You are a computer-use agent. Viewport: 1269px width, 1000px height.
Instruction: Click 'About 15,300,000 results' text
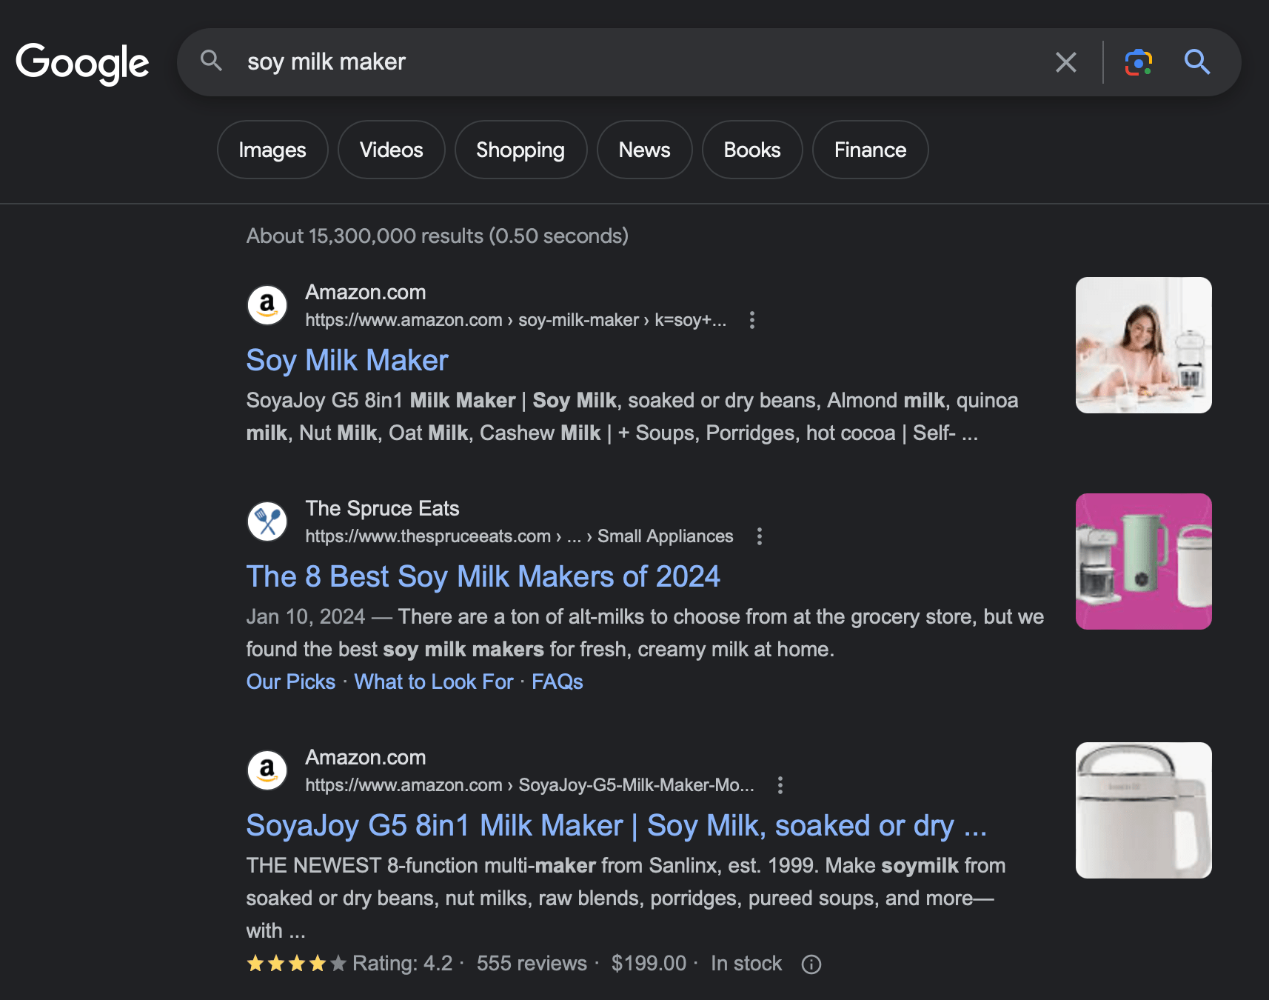tap(365, 236)
